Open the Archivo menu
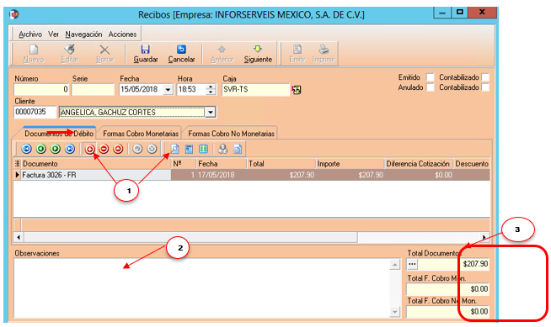This screenshot has width=551, height=327. tap(30, 34)
